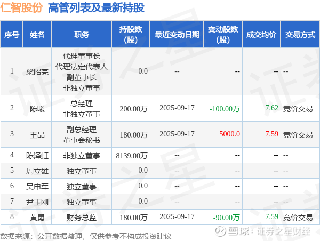Click the red 5000.0 change value
The width and height of the screenshot is (320, 241).
[x=229, y=134]
